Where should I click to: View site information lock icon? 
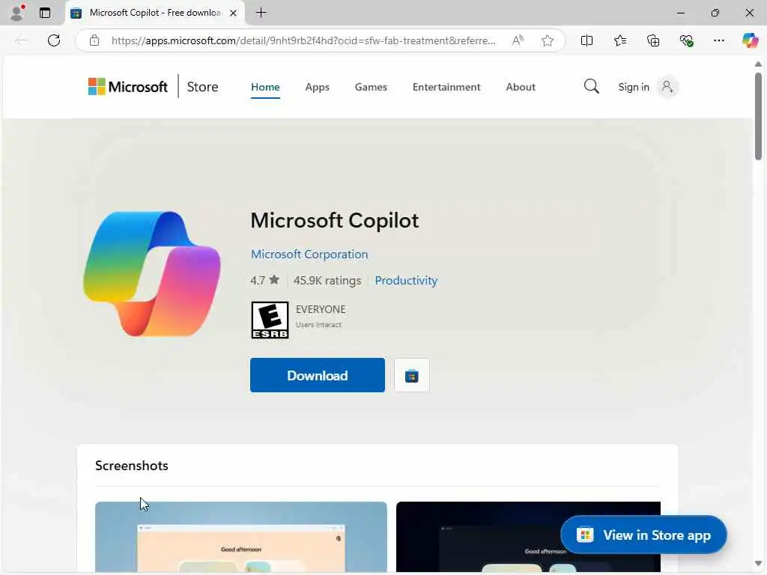pyautogui.click(x=94, y=40)
